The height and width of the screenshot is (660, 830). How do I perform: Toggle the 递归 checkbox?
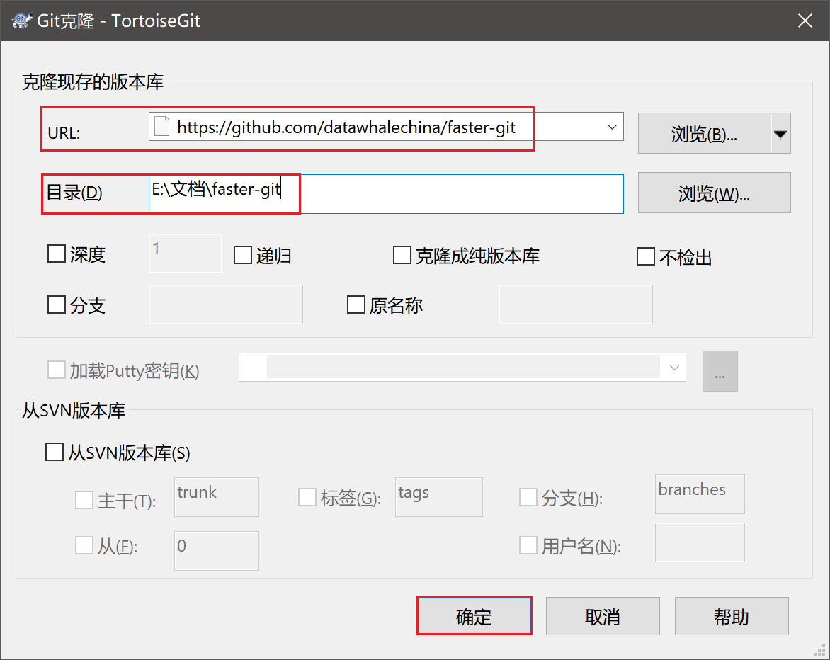point(243,255)
